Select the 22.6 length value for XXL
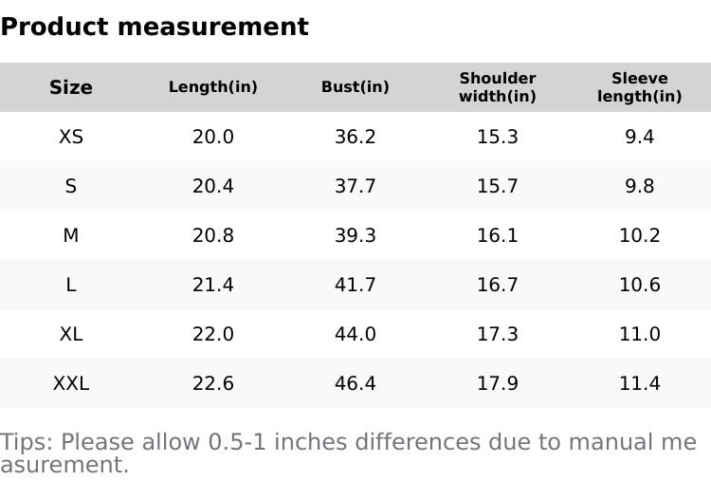This screenshot has width=711, height=499. [x=213, y=383]
